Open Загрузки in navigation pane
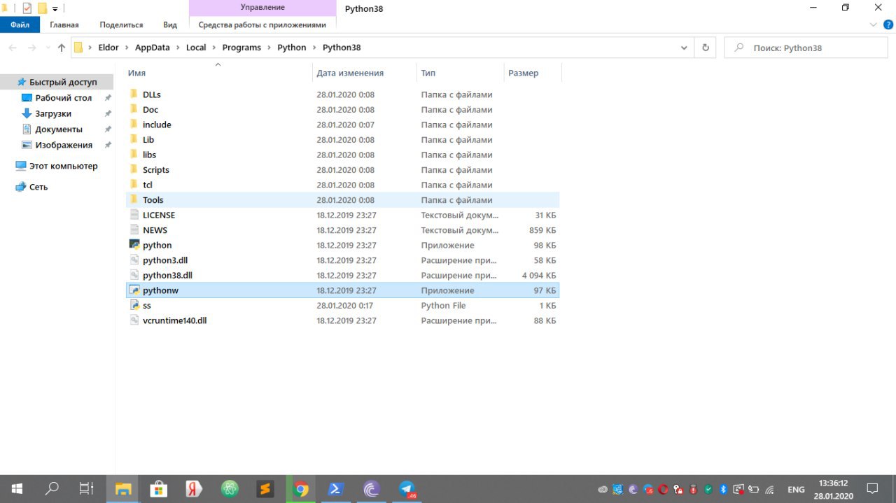Viewport: 896px width, 503px height. click(53, 113)
